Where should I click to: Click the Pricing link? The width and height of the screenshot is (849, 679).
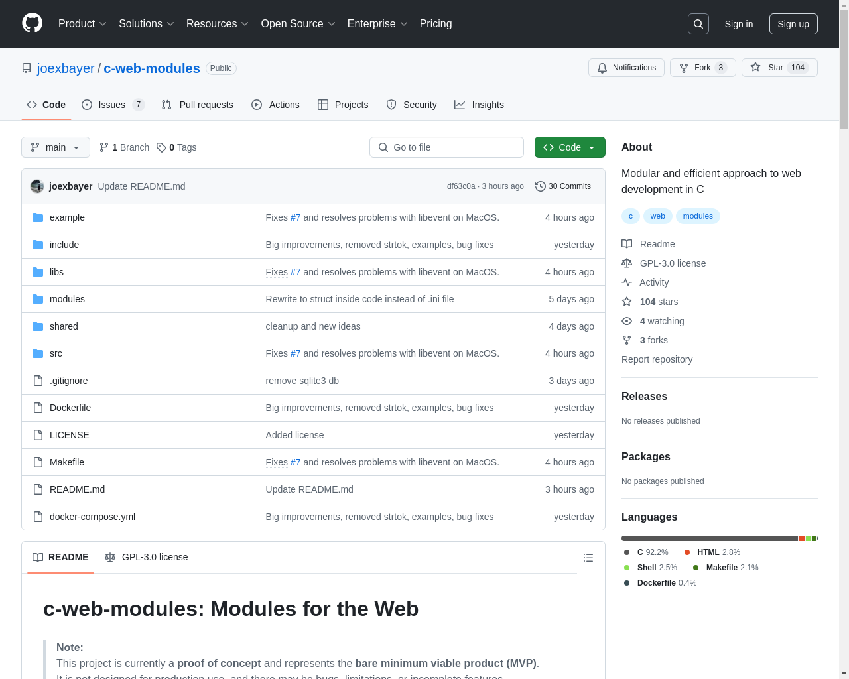(x=436, y=24)
